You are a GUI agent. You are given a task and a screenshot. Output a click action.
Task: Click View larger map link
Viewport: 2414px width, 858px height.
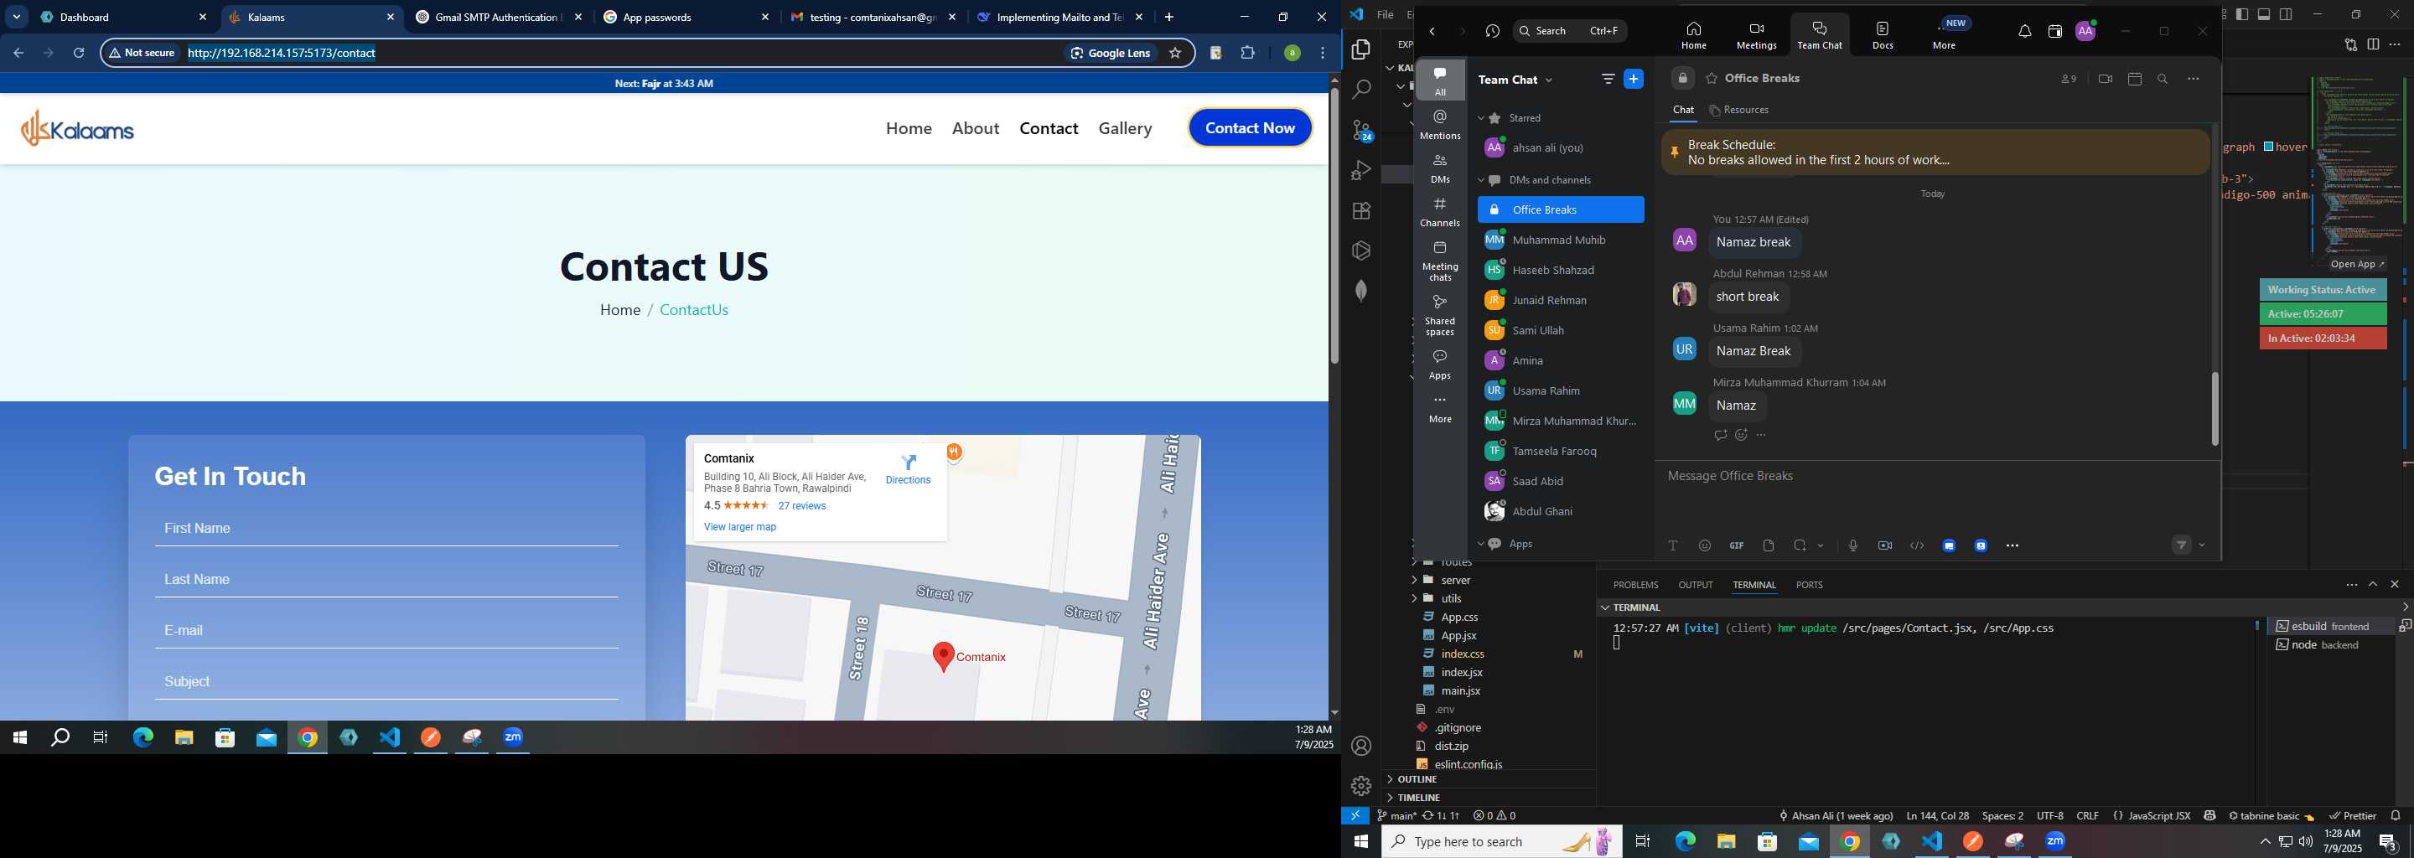pos(740,527)
